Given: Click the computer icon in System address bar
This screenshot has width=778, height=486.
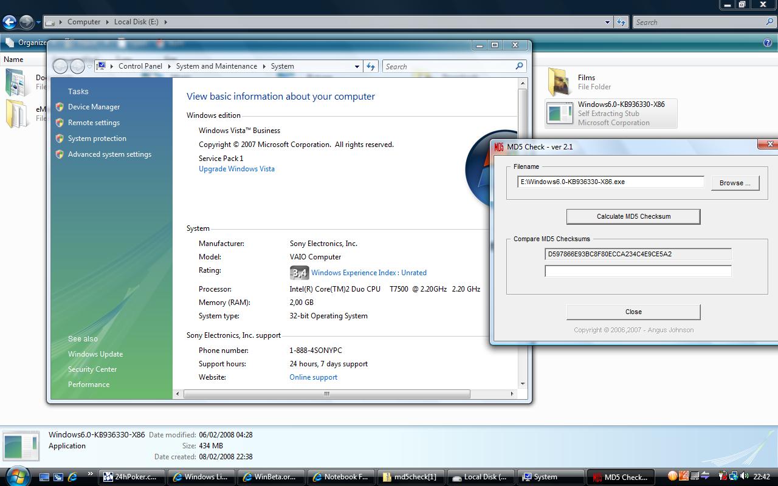Looking at the screenshot, I should pyautogui.click(x=102, y=66).
